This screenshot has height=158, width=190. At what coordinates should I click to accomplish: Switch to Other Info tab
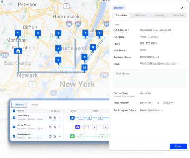pyautogui.click(x=140, y=16)
